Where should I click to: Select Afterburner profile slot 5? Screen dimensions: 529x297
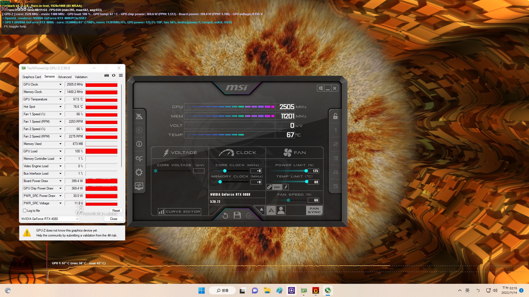coord(335,186)
